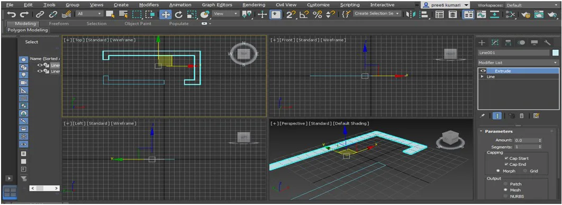Expand the Line entry in stack
Screen dimensions: 562x205
482,77
